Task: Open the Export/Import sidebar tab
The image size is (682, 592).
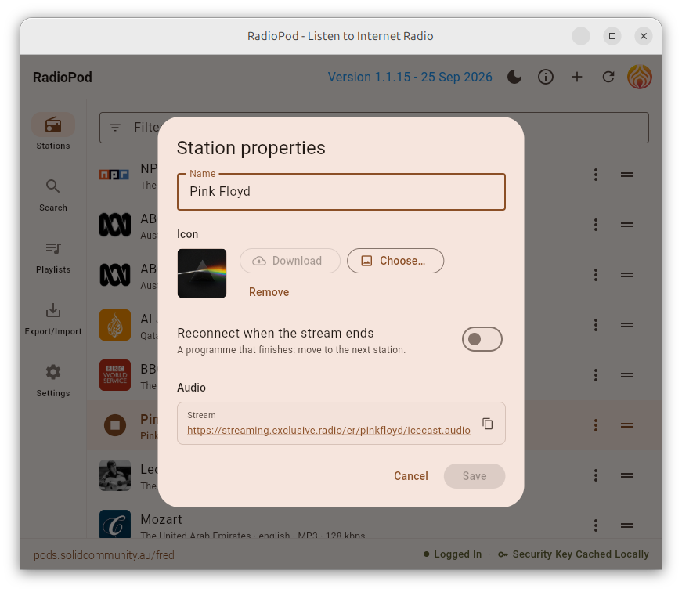Action: pyautogui.click(x=53, y=319)
